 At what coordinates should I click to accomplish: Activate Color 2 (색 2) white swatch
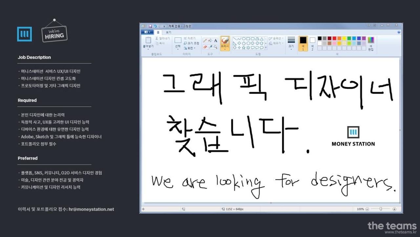coord(312,43)
